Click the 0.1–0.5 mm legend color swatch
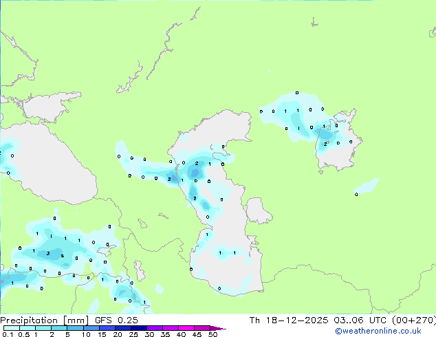 click(x=12, y=328)
